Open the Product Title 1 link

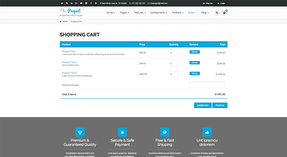tap(69, 51)
